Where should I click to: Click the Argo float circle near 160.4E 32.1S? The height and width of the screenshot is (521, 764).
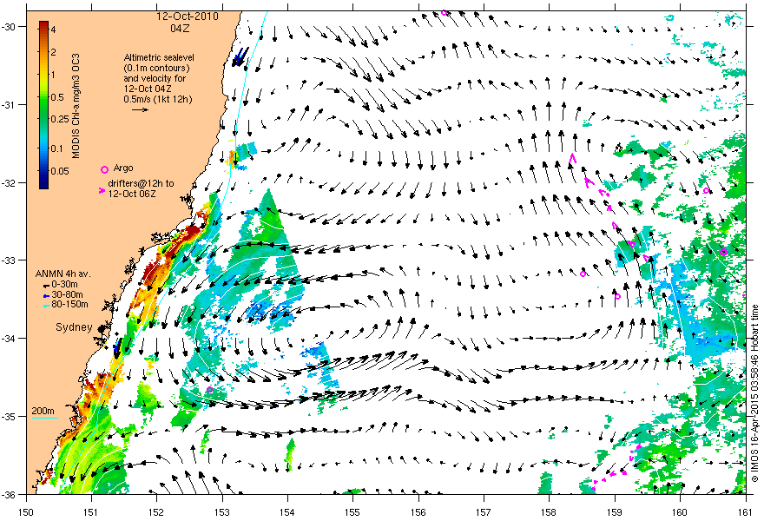click(x=706, y=190)
